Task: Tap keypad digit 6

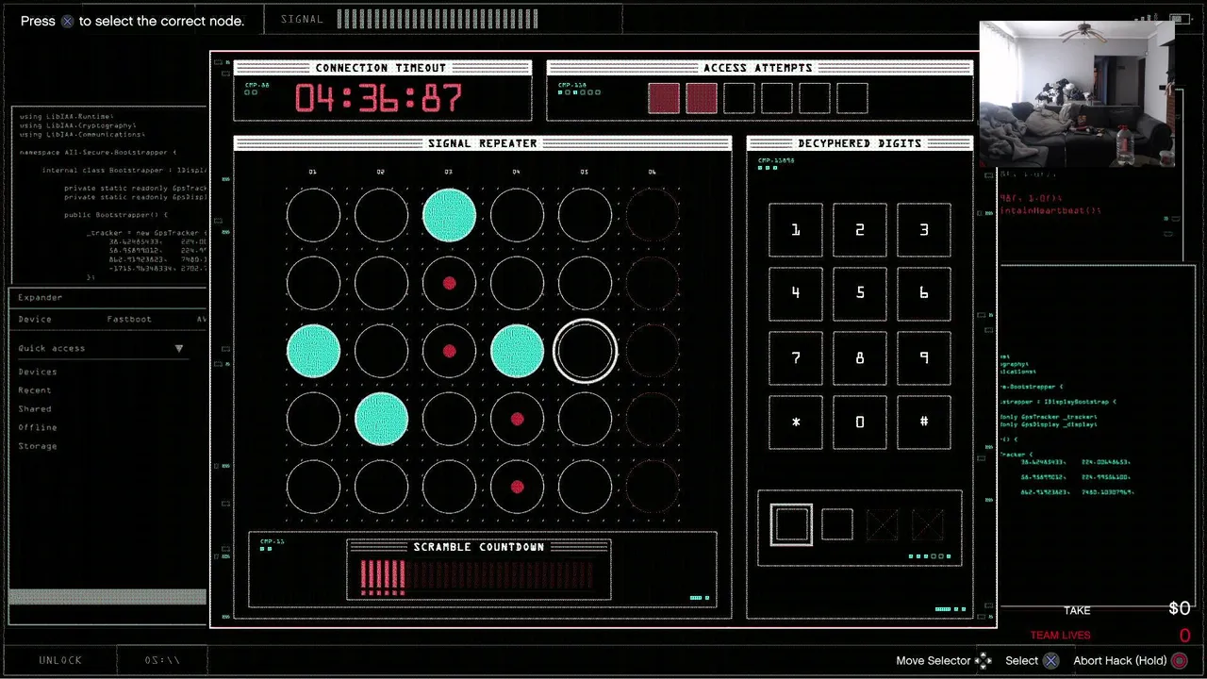Action: [x=923, y=293]
